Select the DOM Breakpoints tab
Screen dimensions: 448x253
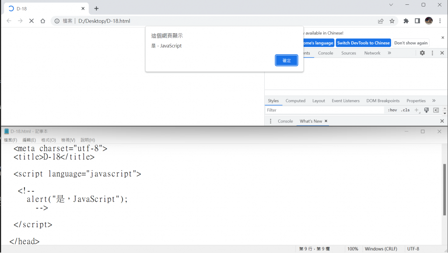point(383,101)
